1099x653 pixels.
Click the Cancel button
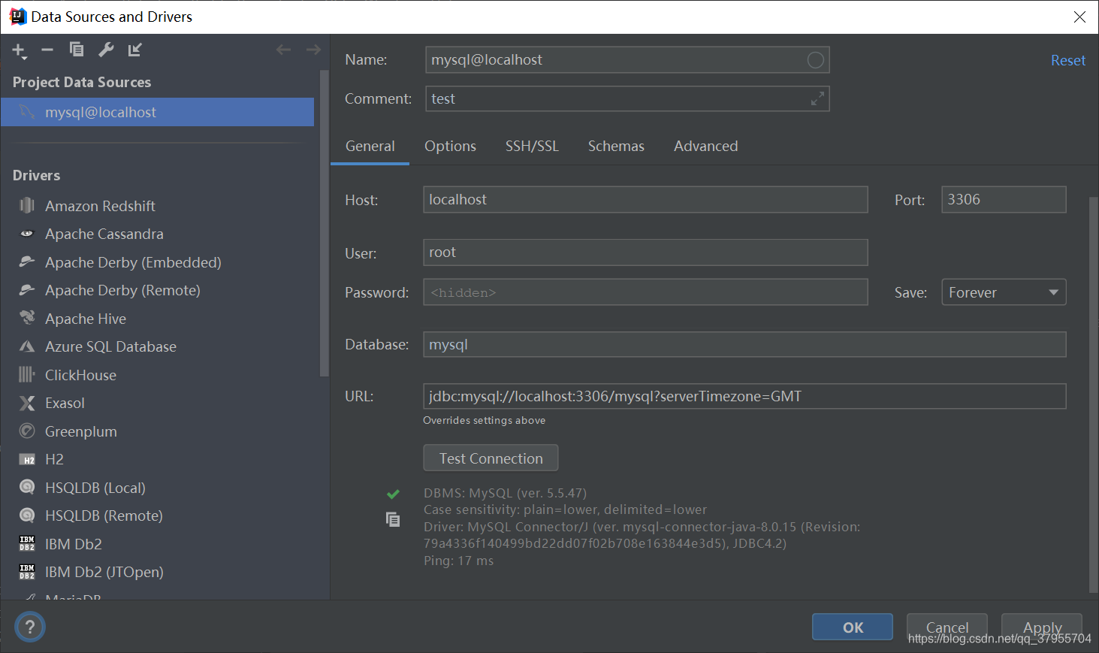(947, 627)
